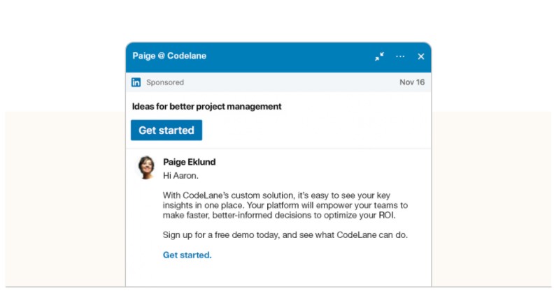Click the Nov 16 date stamp
This screenshot has width=554, height=291.
pos(412,82)
